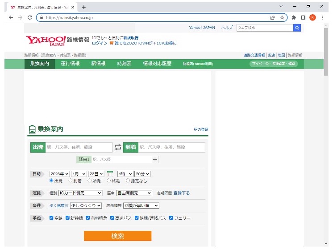Open the 自由席優先 seat dropdown
Screen dimensions: 333x250
tap(134, 193)
